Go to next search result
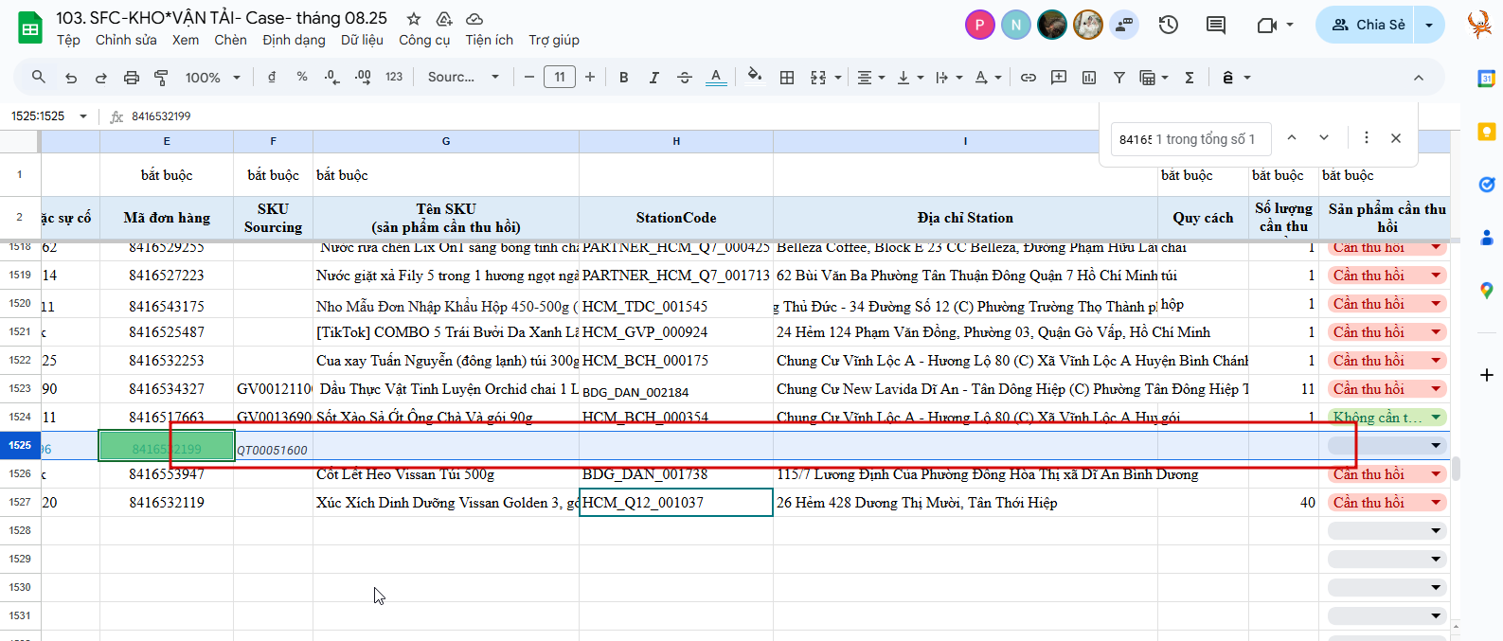Image resolution: width=1503 pixels, height=641 pixels. tap(1324, 138)
